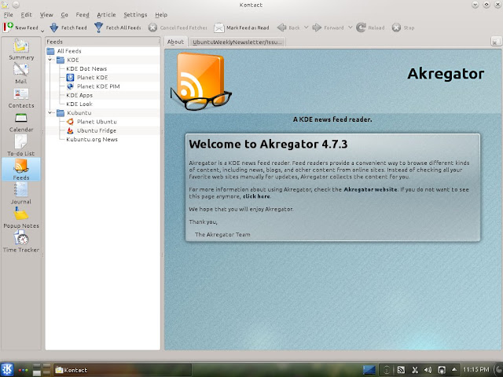This screenshot has height=377, width=503.
Task: Open the File menu
Action: [x=9, y=15]
